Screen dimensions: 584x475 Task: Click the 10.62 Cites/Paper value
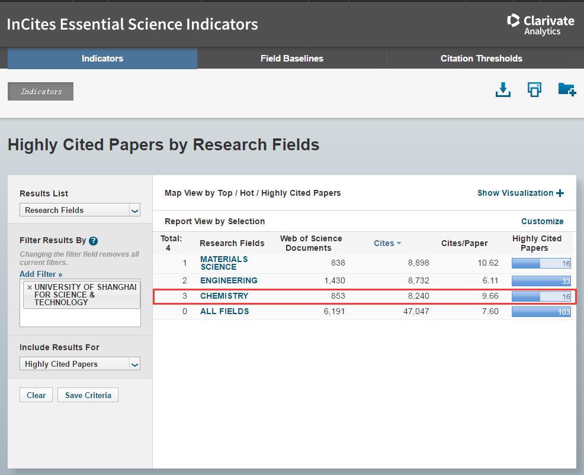click(x=488, y=263)
